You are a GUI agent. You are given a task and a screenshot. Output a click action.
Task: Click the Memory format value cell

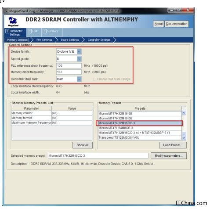[x=72, y=118]
